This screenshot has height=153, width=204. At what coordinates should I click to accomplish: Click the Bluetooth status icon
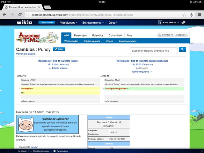coord(191,2)
